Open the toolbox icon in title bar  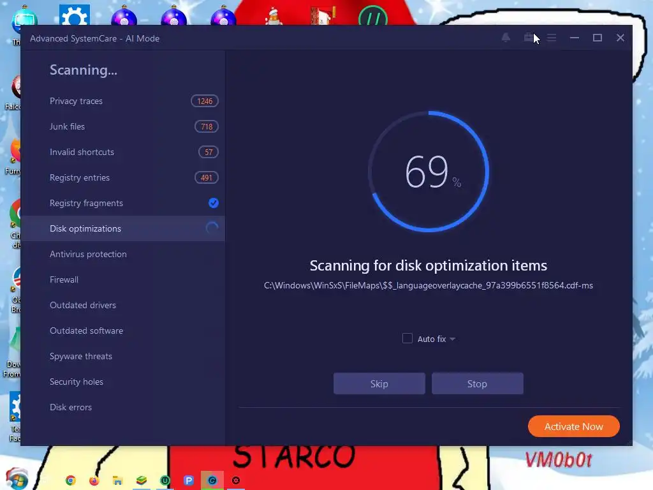(x=529, y=38)
